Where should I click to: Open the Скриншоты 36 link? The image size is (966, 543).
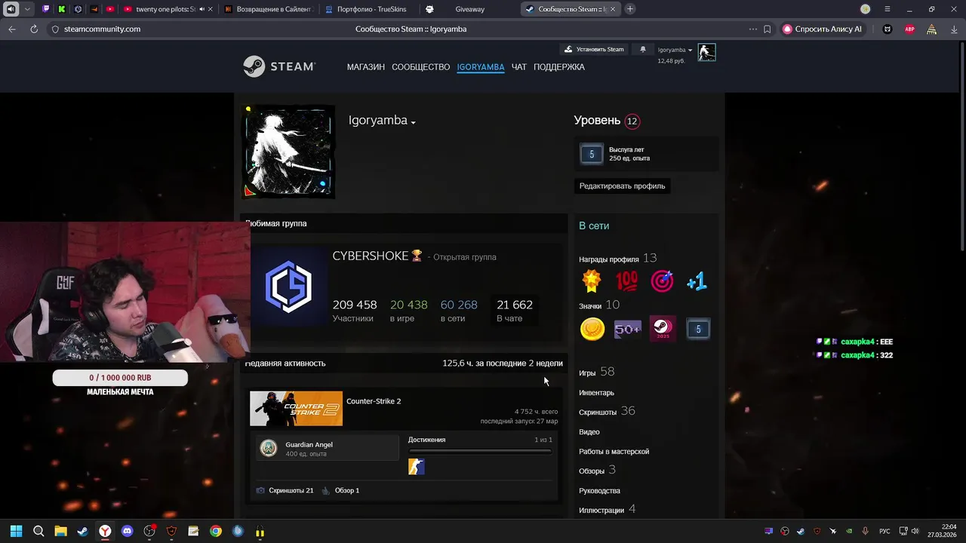click(x=607, y=412)
